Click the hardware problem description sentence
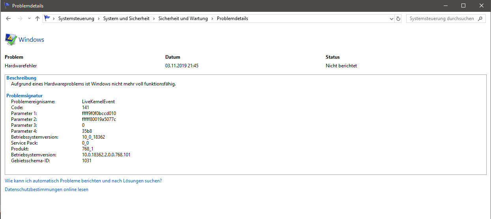491x219 pixels. tap(93, 84)
